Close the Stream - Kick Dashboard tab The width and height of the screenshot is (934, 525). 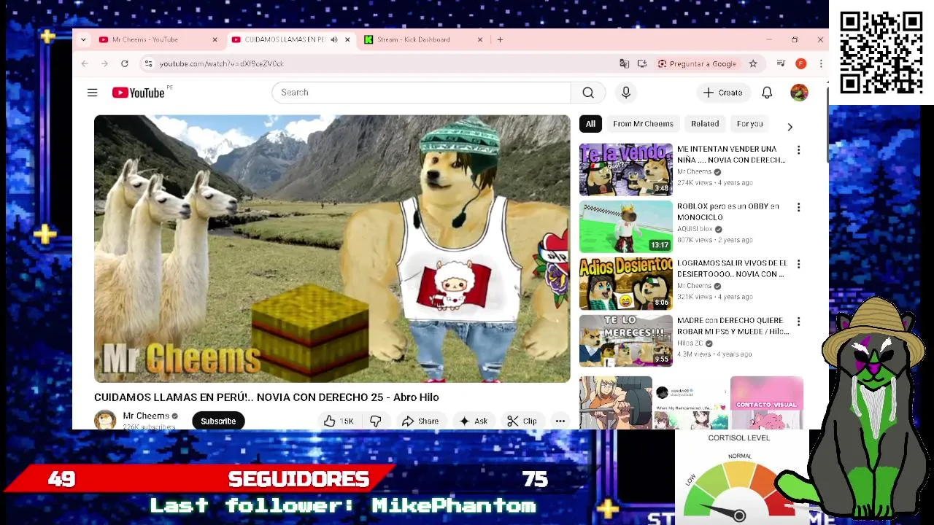480,39
